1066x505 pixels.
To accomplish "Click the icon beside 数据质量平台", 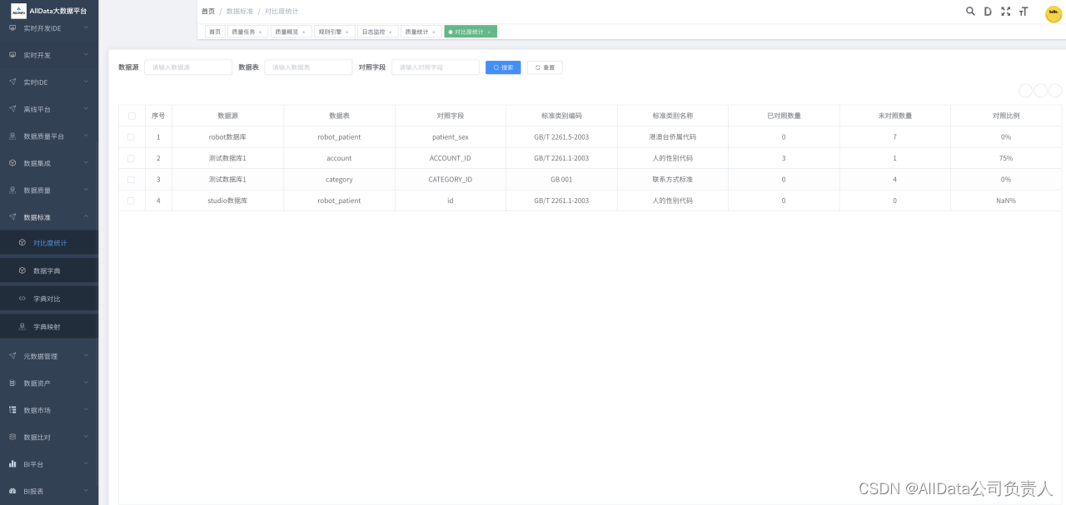I will [12, 136].
